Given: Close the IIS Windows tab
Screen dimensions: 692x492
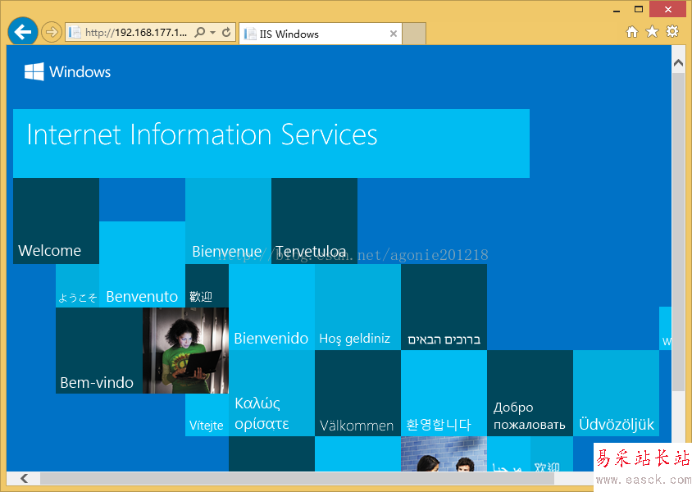Looking at the screenshot, I should tap(394, 34).
